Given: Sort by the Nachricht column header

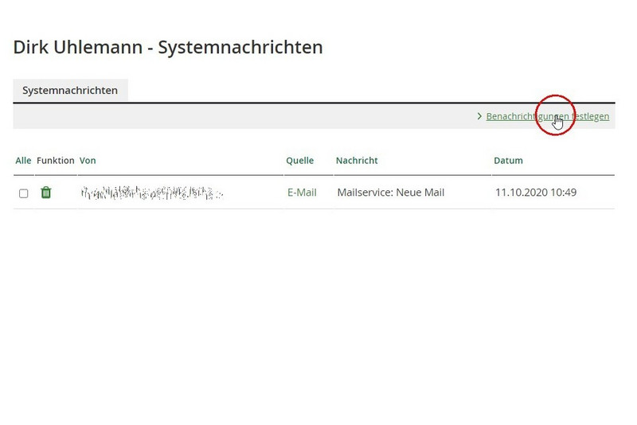Looking at the screenshot, I should pyautogui.click(x=357, y=161).
